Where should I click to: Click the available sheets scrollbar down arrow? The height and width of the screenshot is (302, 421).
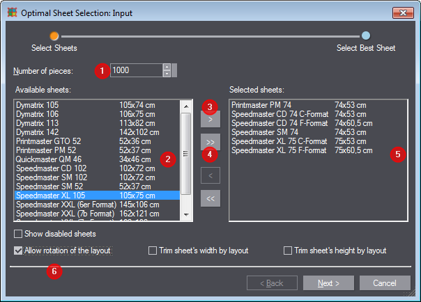tap(186, 216)
